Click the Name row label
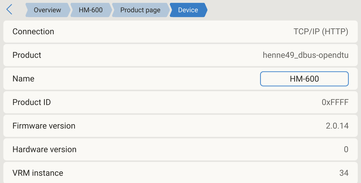The width and height of the screenshot is (361, 183). (23, 79)
